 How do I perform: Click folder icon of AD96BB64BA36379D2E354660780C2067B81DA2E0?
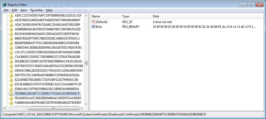[11, 29]
